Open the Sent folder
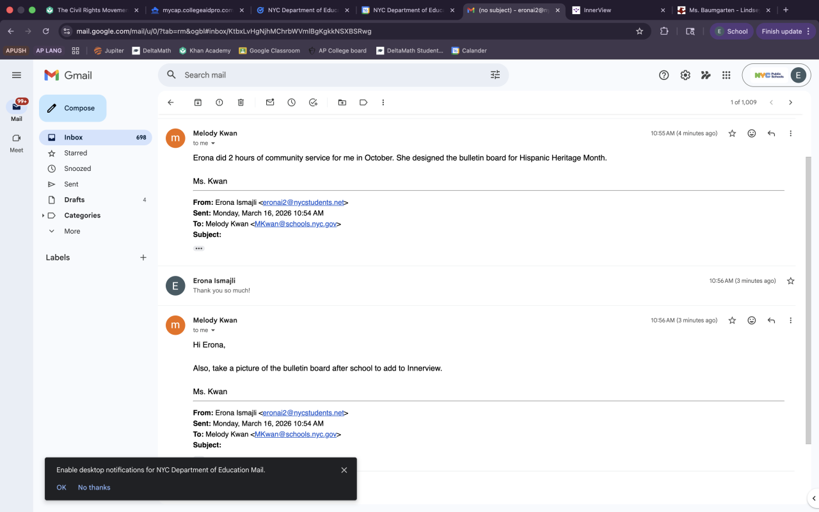Viewport: 819px width, 512px height. (96, 184)
